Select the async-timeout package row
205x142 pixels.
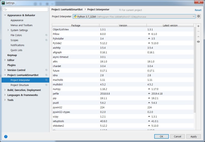[123, 57]
